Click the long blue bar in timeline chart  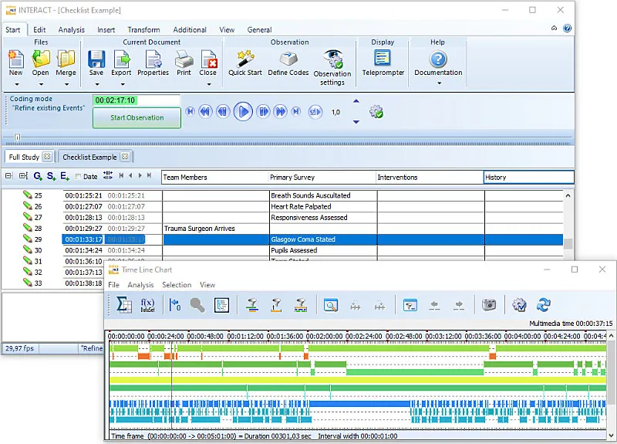pyautogui.click(x=359, y=404)
